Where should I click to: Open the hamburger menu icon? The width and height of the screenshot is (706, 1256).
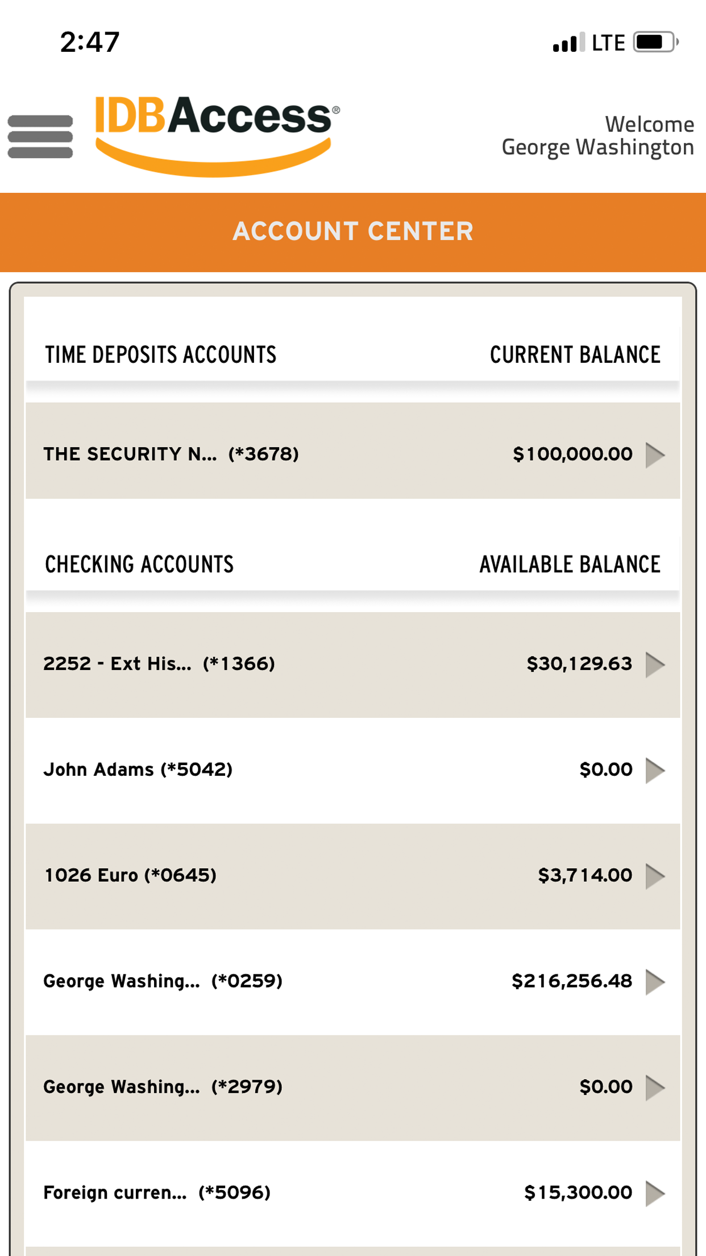pyautogui.click(x=40, y=137)
